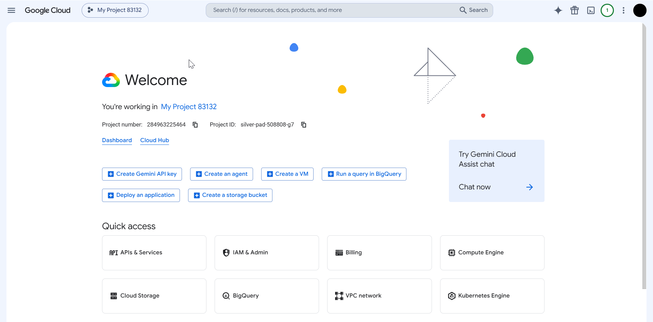Screen dimensions: 653x322
Task: Click Run a query in BigQuery
Action: click(x=364, y=174)
